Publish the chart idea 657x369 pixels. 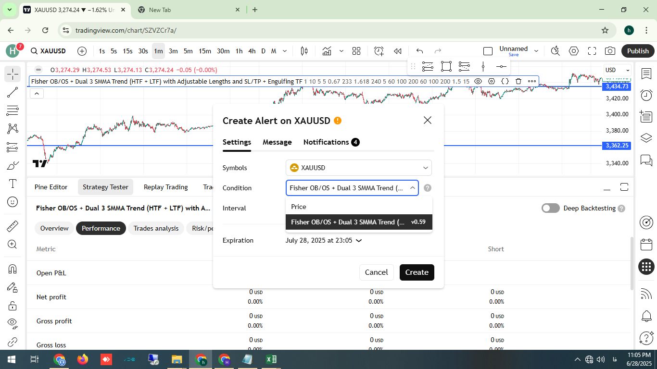[638, 51]
